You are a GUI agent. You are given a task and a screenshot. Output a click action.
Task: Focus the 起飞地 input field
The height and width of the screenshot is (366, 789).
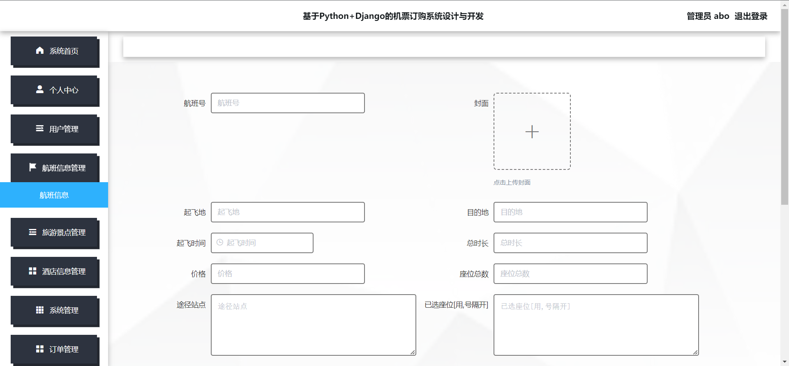pos(288,212)
